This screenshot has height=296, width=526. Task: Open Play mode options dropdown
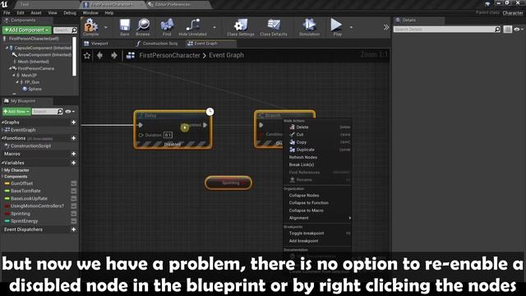pos(351,27)
